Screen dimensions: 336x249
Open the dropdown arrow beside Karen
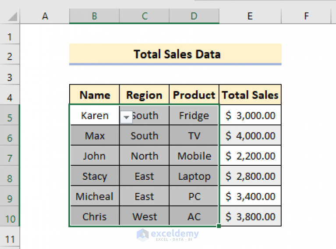(x=126, y=117)
